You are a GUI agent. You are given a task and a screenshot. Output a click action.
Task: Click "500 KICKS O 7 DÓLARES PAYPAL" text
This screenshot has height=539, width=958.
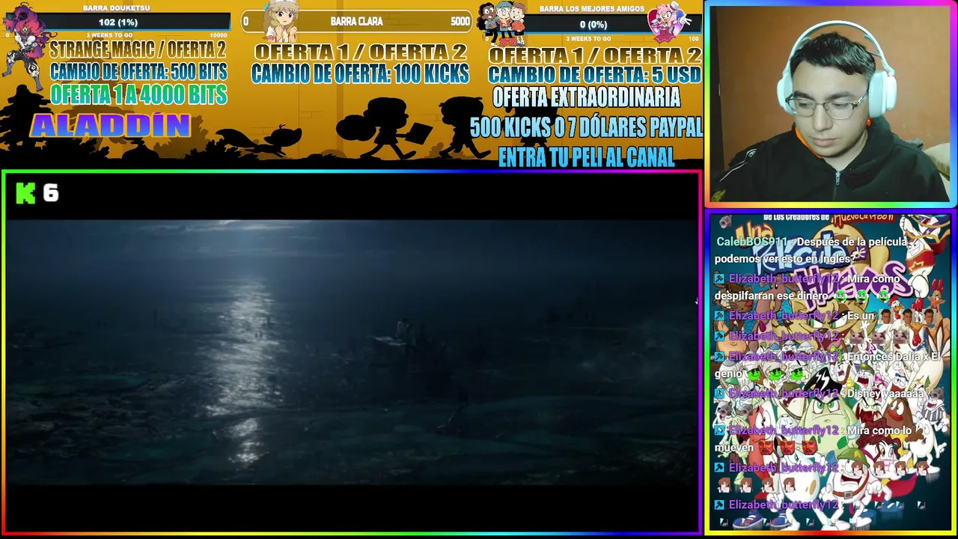point(587,127)
